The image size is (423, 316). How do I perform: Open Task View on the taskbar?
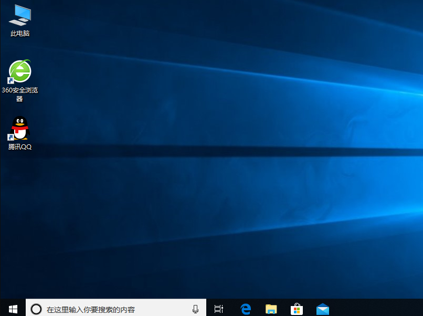click(218, 309)
